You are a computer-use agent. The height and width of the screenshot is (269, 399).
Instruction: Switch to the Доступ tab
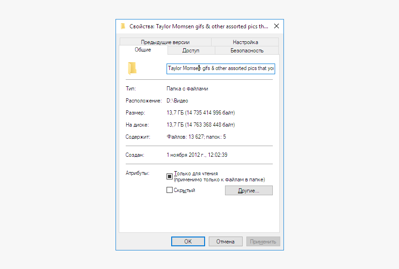pyautogui.click(x=191, y=51)
